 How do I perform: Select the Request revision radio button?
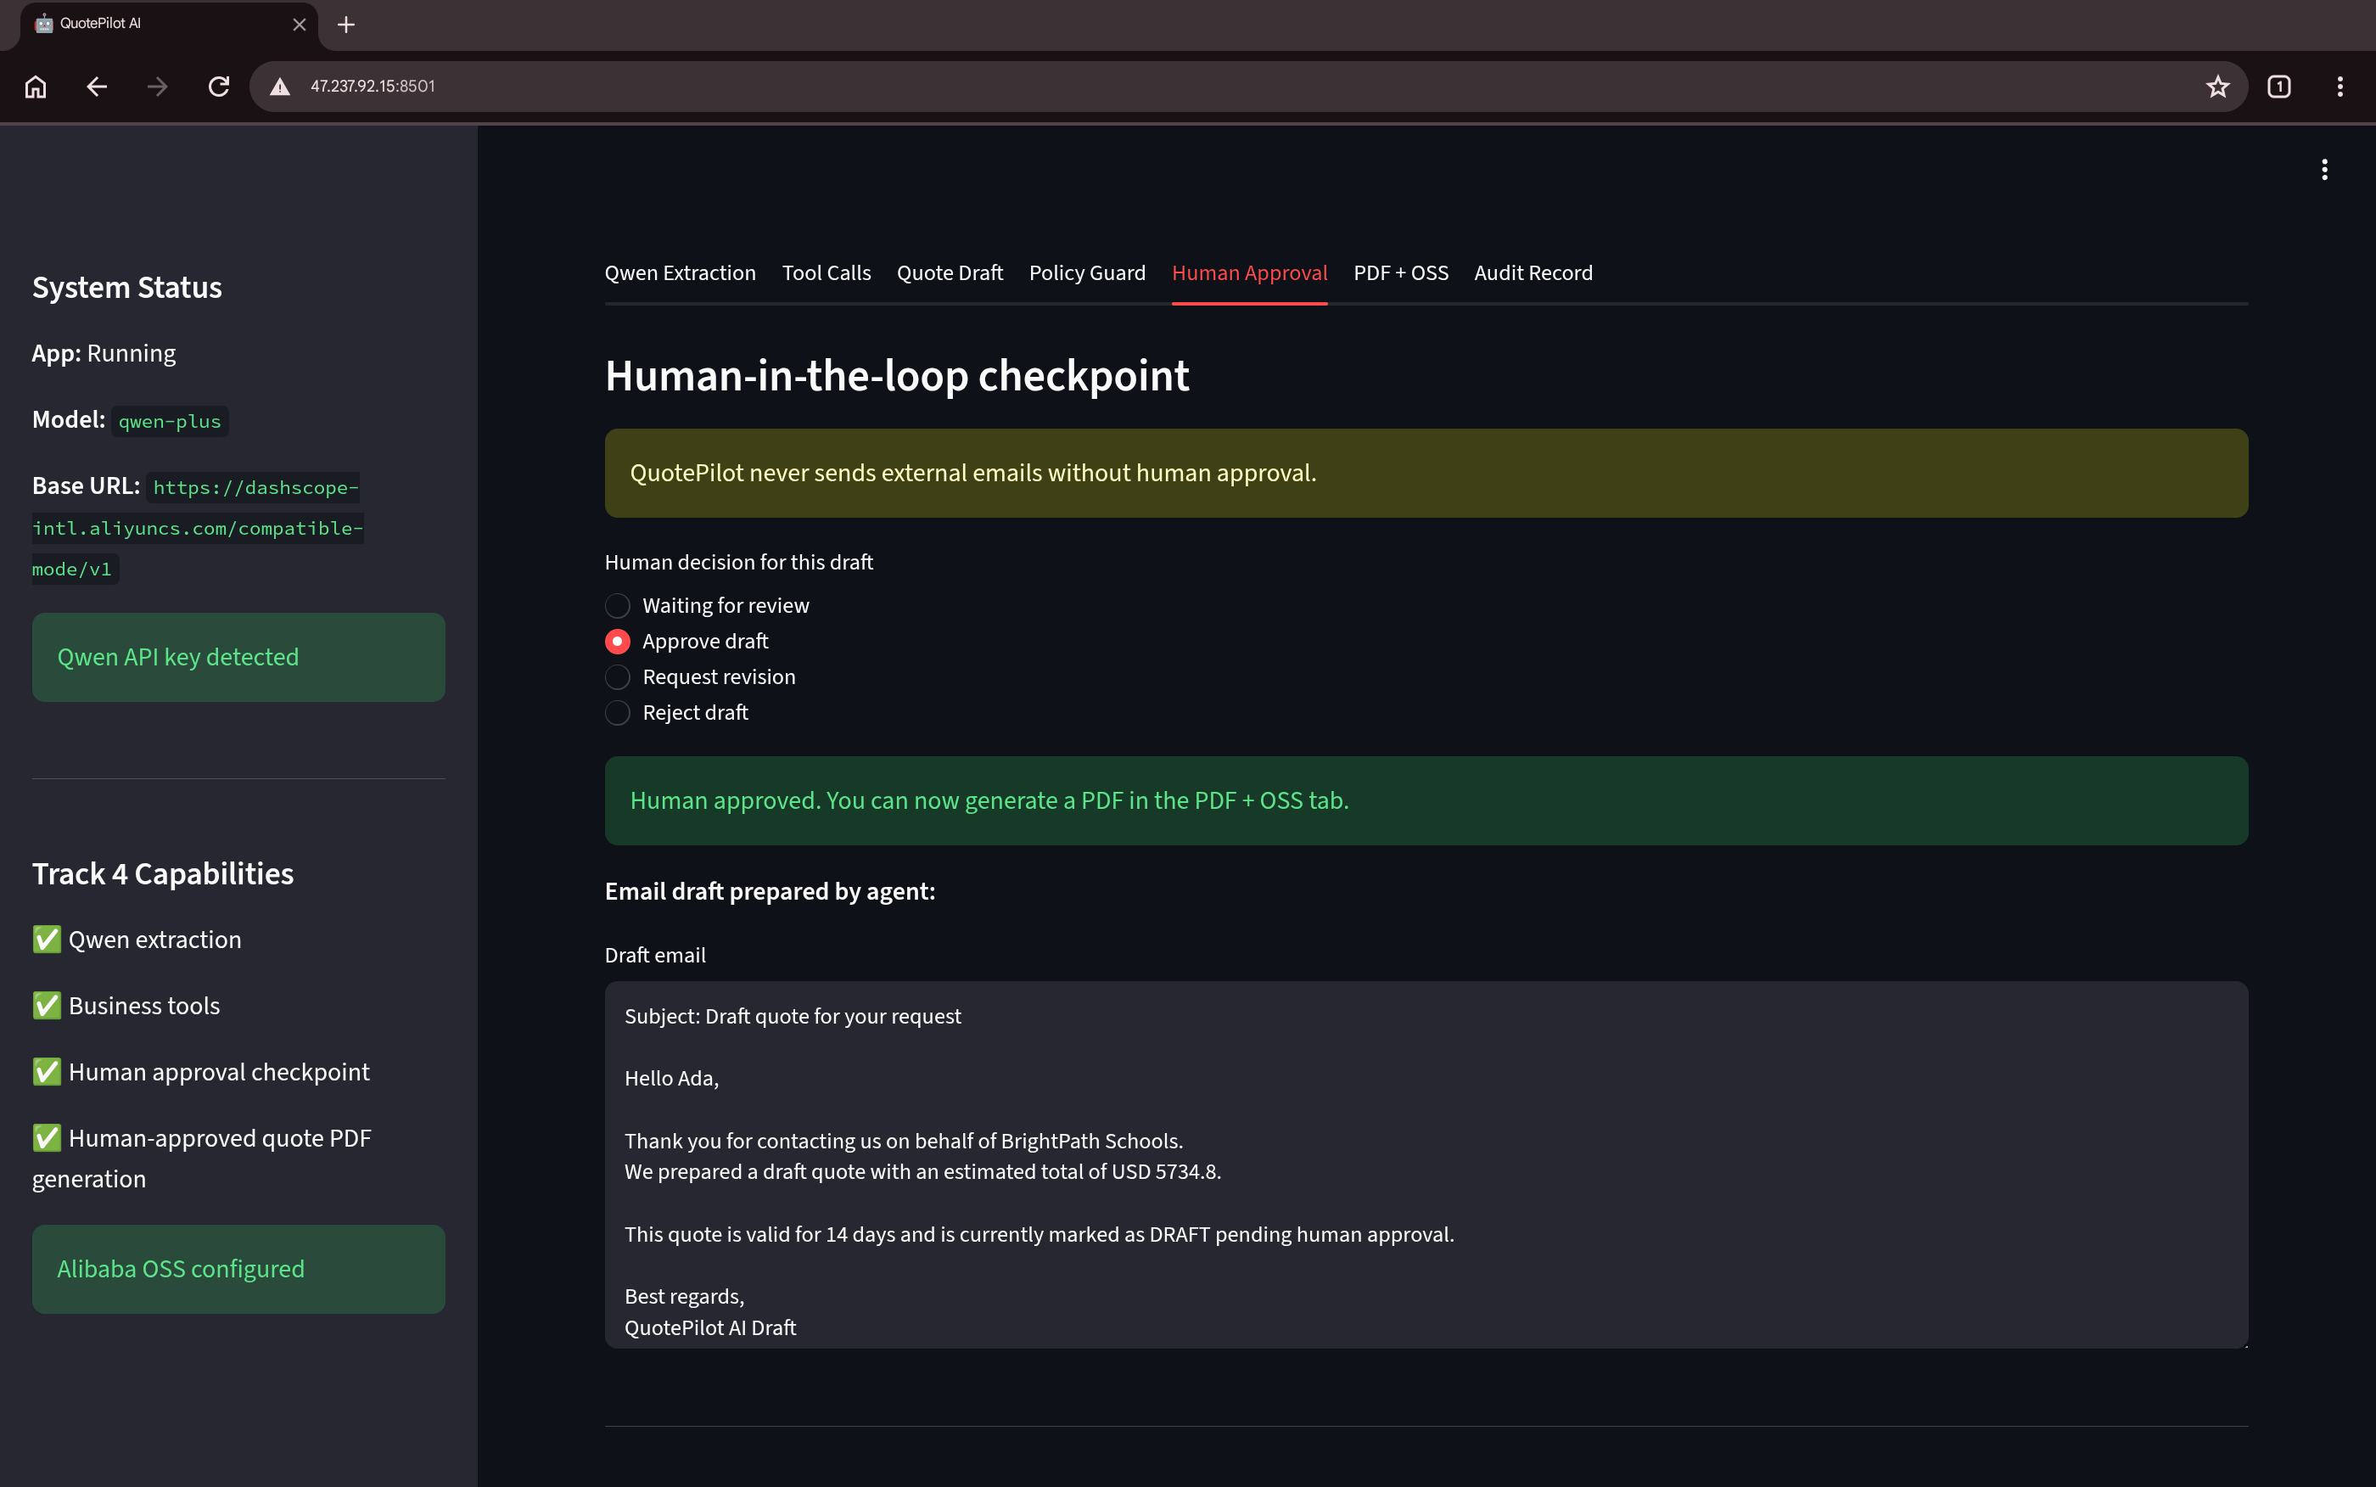coord(700,676)
